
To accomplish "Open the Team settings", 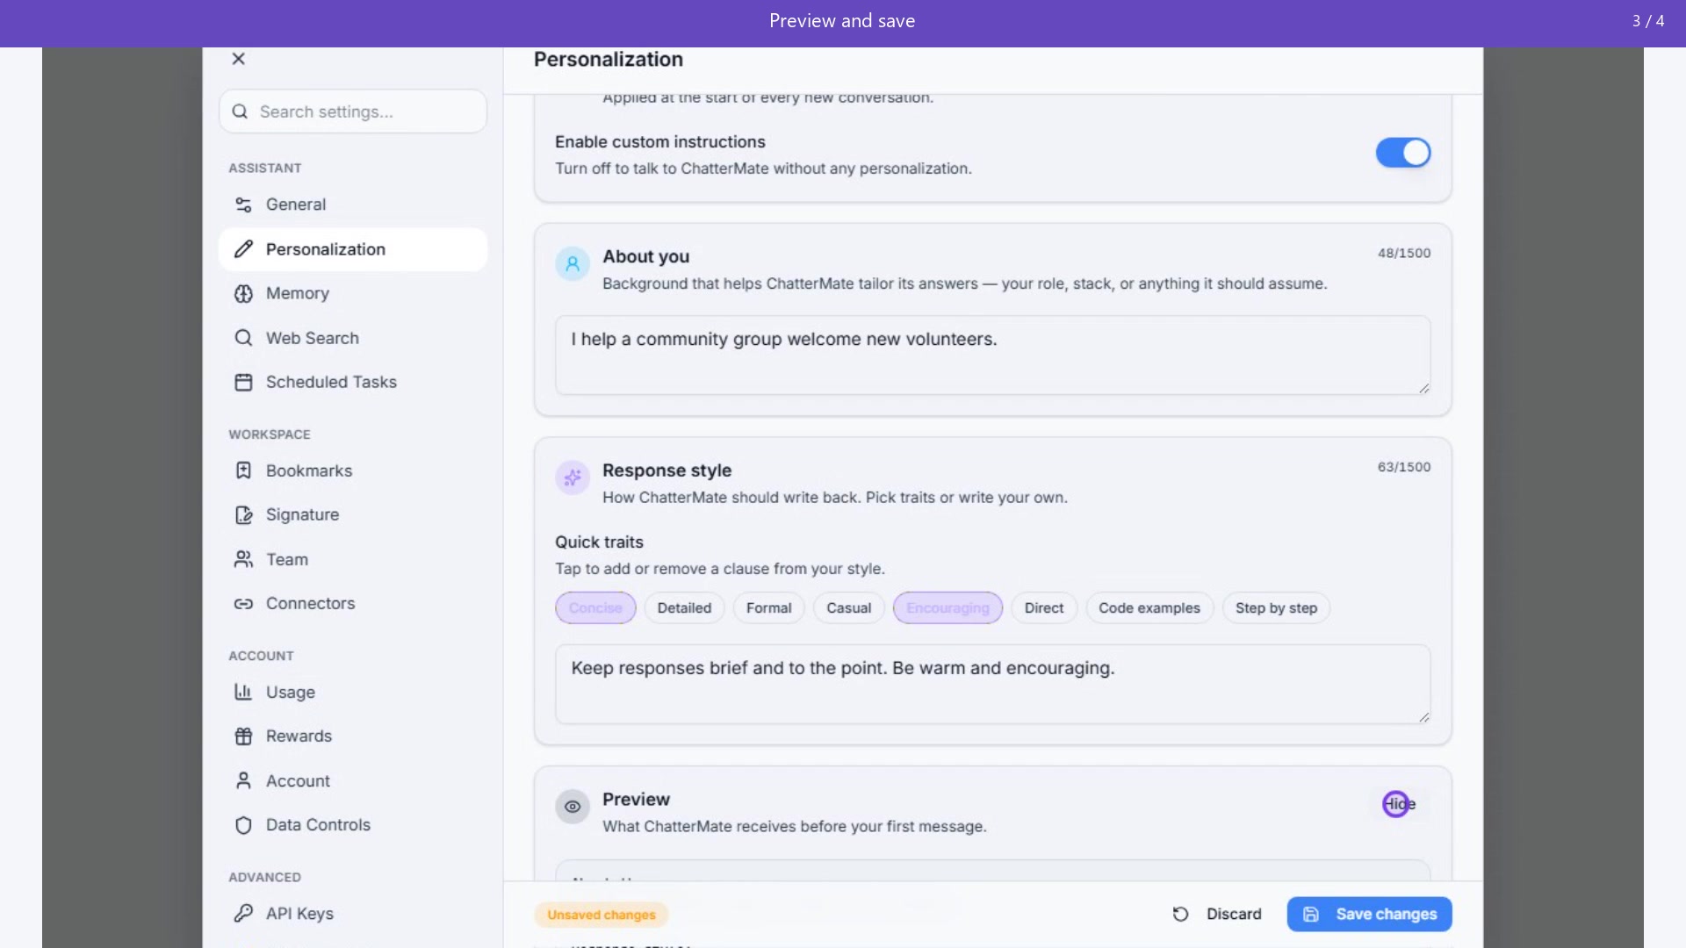I will (x=353, y=559).
